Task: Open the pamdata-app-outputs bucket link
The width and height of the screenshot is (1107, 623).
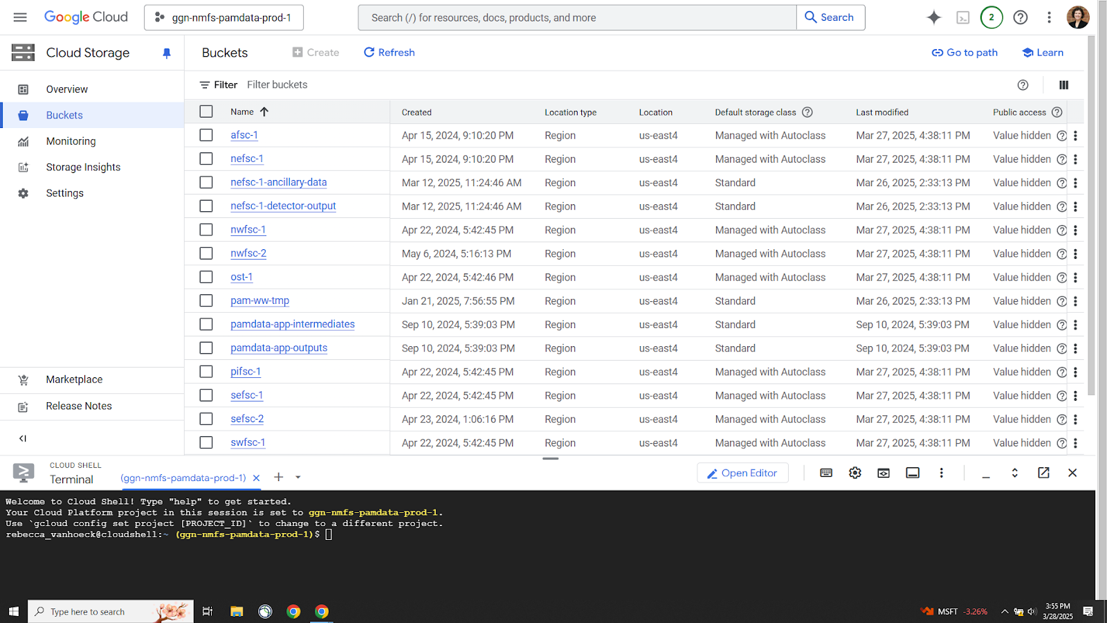Action: [279, 348]
